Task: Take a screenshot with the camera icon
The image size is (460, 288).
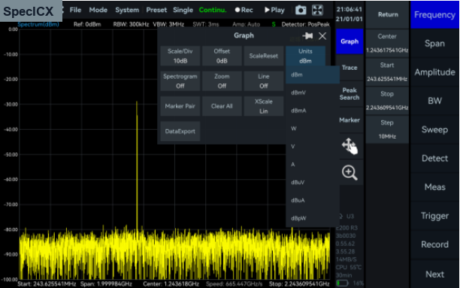Action: 301,10
